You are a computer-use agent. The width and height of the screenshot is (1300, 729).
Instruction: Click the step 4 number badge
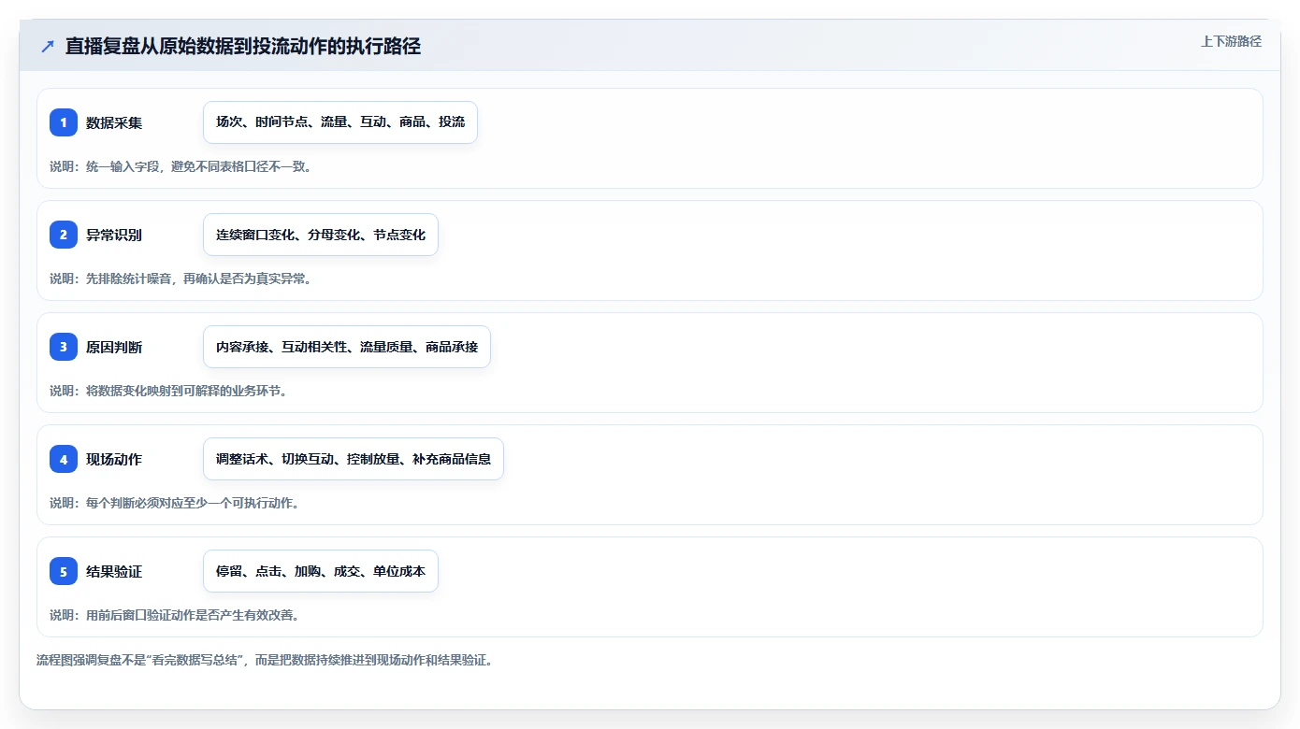pos(64,459)
